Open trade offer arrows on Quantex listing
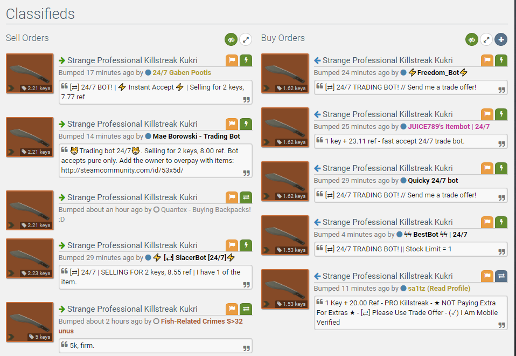The image size is (516, 356). [x=246, y=197]
